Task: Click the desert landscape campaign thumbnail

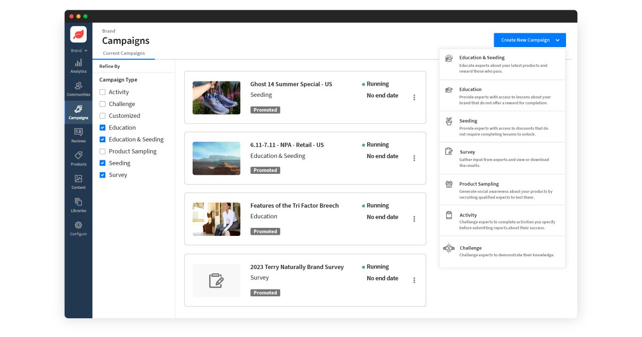Action: coord(216,158)
